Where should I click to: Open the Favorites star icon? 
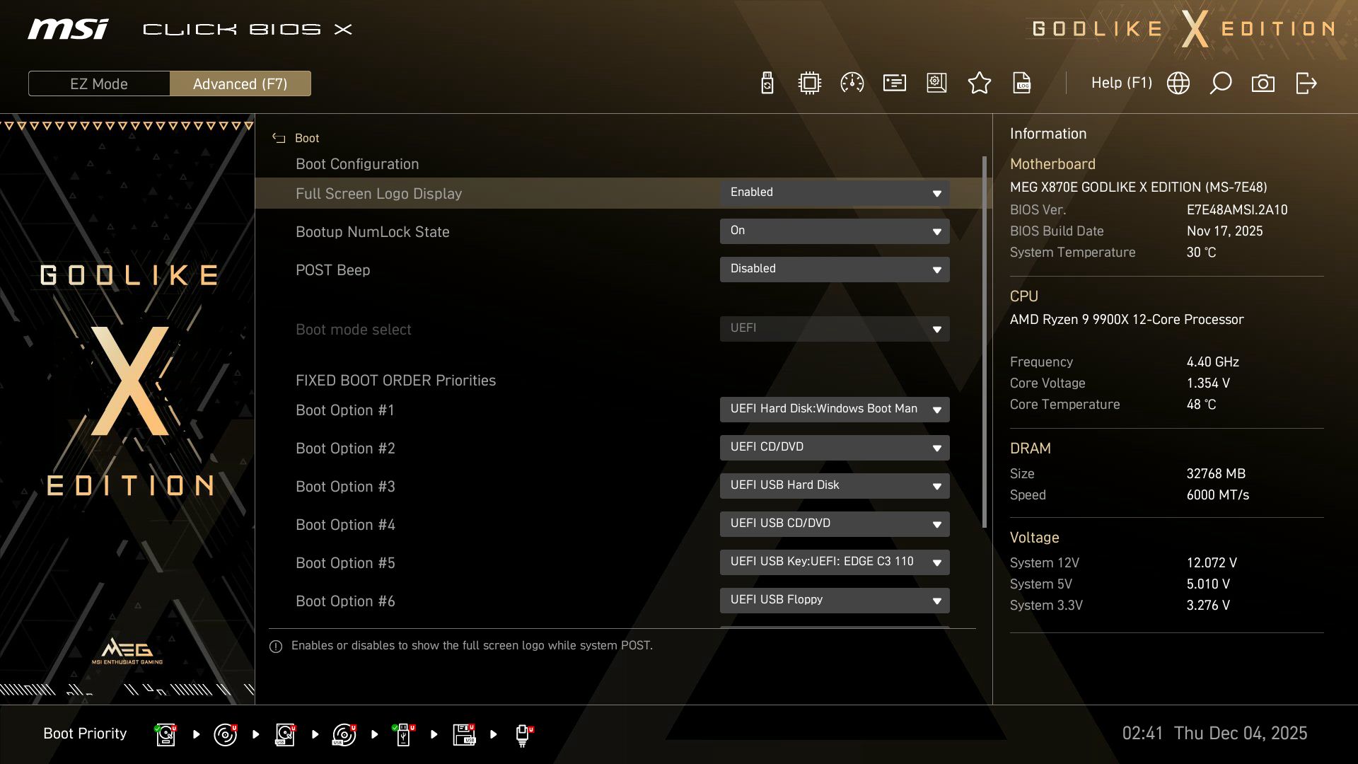(980, 83)
